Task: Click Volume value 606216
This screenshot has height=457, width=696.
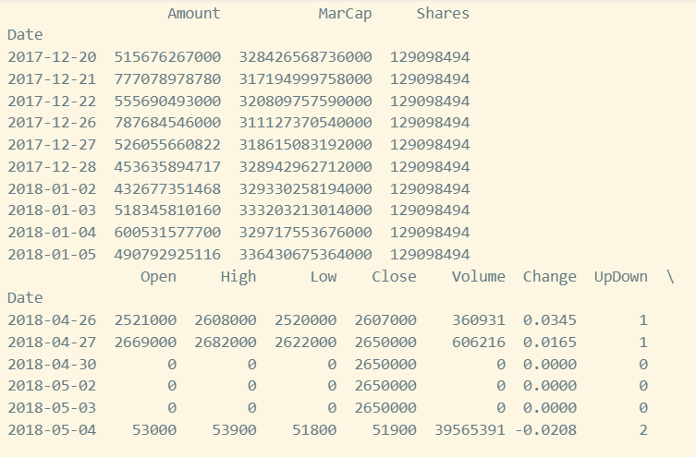Action: (x=479, y=343)
